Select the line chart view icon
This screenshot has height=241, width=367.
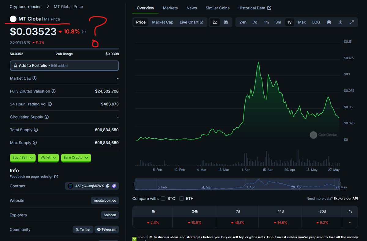(215, 22)
